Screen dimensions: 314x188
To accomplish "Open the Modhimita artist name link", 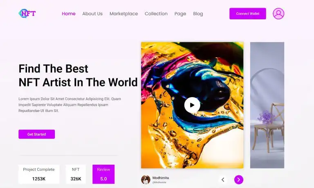I will tap(161, 178).
